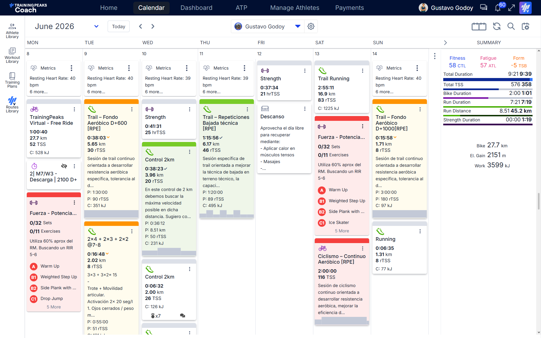This screenshot has width=541, height=338.
Task: Click the Fitness 58 CTL value
Action: pos(457,65)
